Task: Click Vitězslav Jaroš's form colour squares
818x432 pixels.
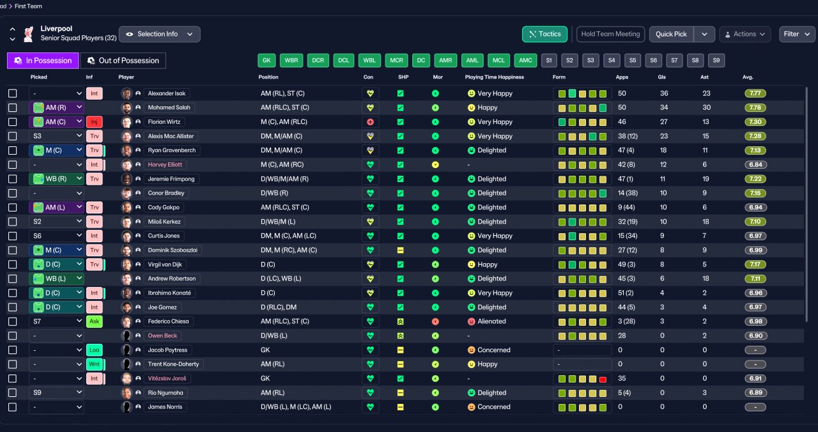Action: (x=582, y=379)
